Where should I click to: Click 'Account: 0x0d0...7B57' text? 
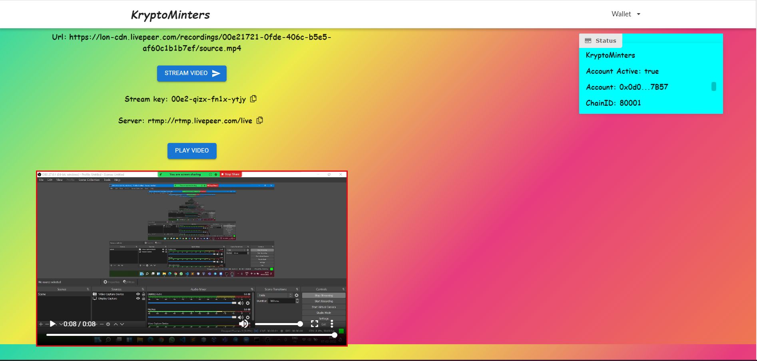(x=627, y=87)
